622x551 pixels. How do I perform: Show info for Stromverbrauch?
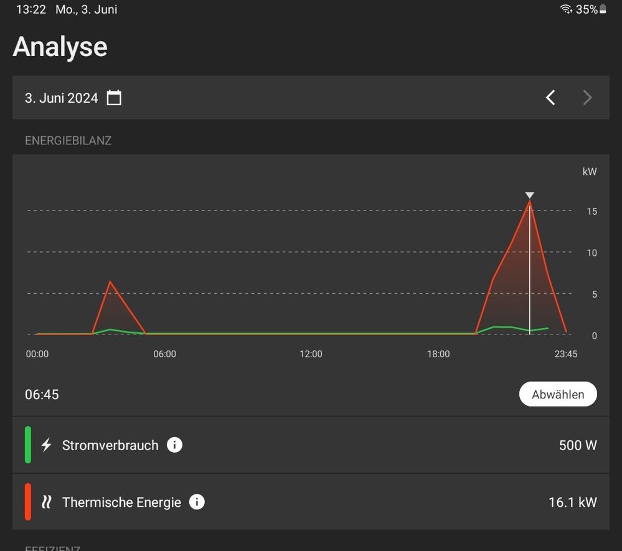coord(175,445)
